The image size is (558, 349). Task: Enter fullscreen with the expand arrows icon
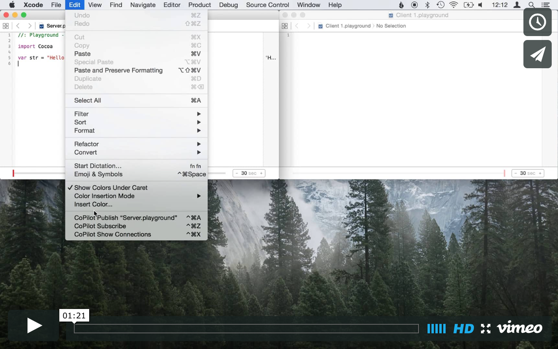(x=486, y=329)
